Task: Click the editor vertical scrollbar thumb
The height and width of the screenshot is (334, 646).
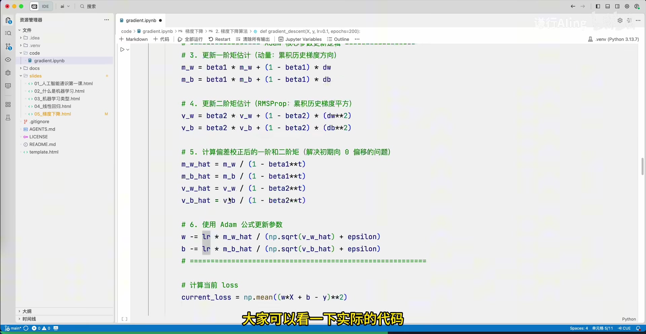Action: [x=642, y=166]
